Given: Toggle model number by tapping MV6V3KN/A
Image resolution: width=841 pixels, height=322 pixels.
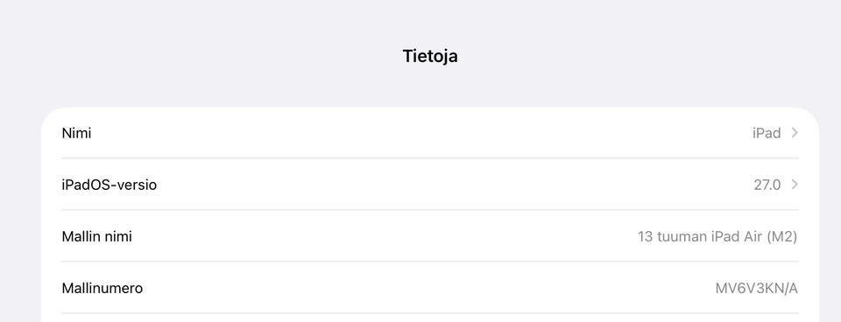Looking at the screenshot, I should coord(757,288).
